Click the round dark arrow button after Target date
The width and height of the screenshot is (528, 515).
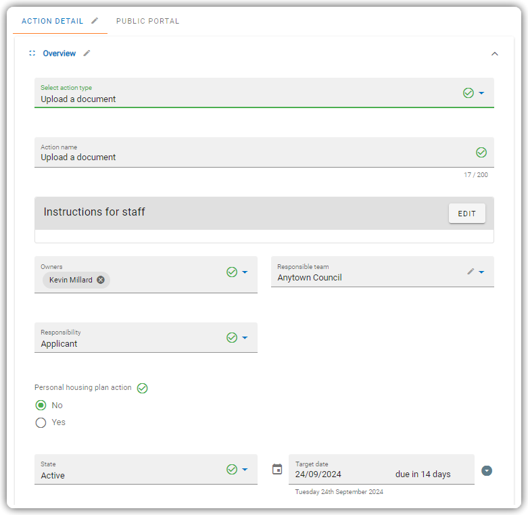click(x=487, y=470)
